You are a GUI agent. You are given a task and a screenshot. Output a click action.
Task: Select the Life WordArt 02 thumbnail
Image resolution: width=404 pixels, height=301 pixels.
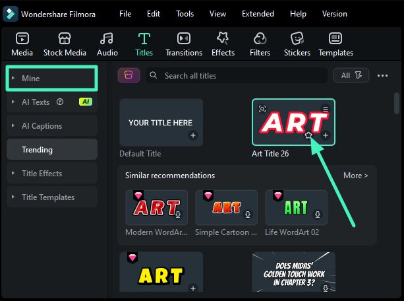point(297,207)
